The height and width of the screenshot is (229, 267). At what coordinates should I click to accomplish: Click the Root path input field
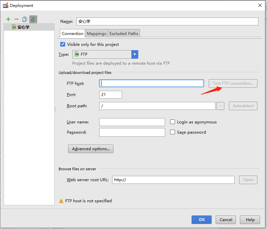point(157,106)
